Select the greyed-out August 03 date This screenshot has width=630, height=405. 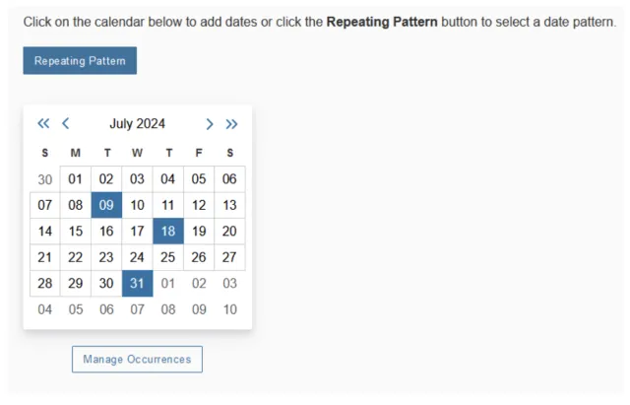pyautogui.click(x=229, y=284)
